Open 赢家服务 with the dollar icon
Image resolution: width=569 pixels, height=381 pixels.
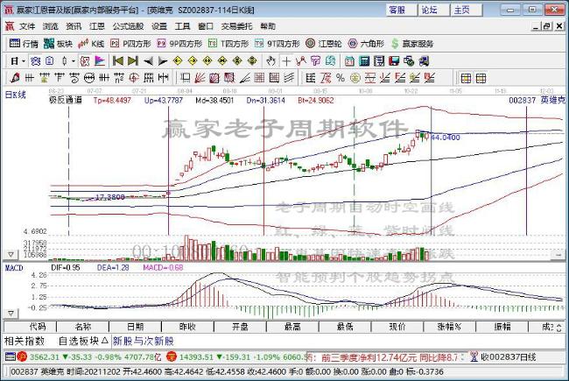click(412, 44)
